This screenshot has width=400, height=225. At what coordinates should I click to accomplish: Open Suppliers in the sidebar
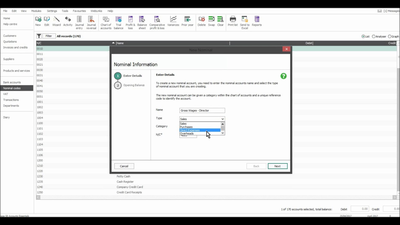click(x=9, y=59)
